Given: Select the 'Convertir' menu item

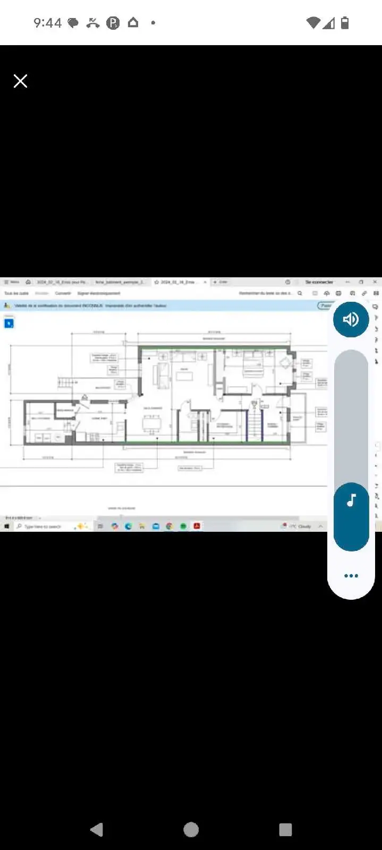Looking at the screenshot, I should click(x=63, y=293).
